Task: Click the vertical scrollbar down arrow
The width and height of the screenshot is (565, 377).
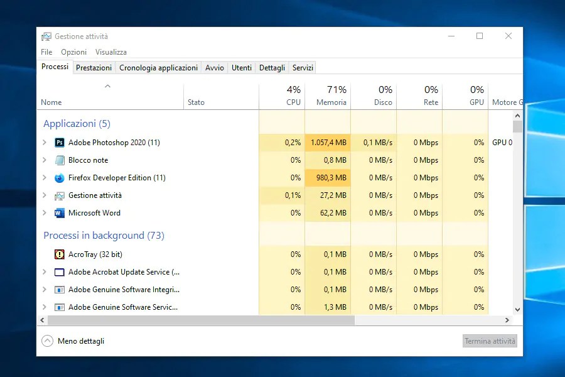Action: pyautogui.click(x=517, y=310)
